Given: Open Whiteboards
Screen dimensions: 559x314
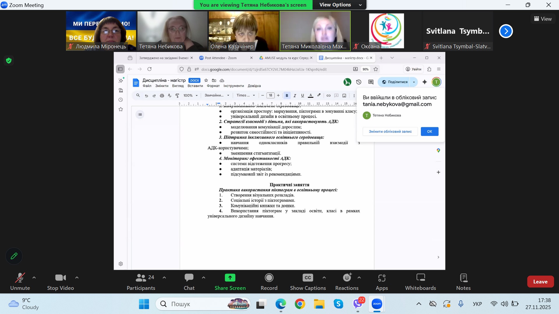Looking at the screenshot, I should tap(420, 281).
